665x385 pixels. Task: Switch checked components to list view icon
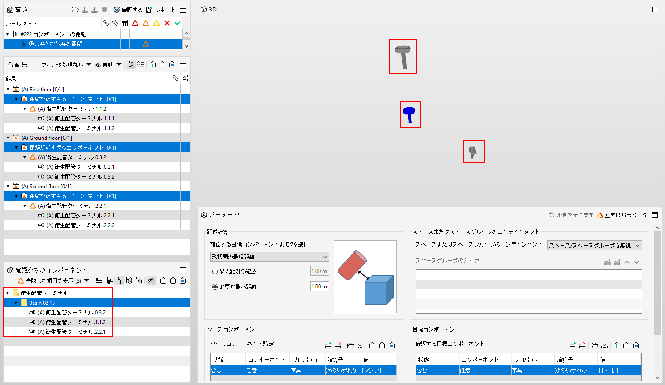tap(99, 280)
